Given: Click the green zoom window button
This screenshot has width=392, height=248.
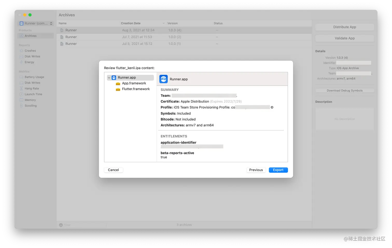Looking at the screenshot, I should pos(30,15).
